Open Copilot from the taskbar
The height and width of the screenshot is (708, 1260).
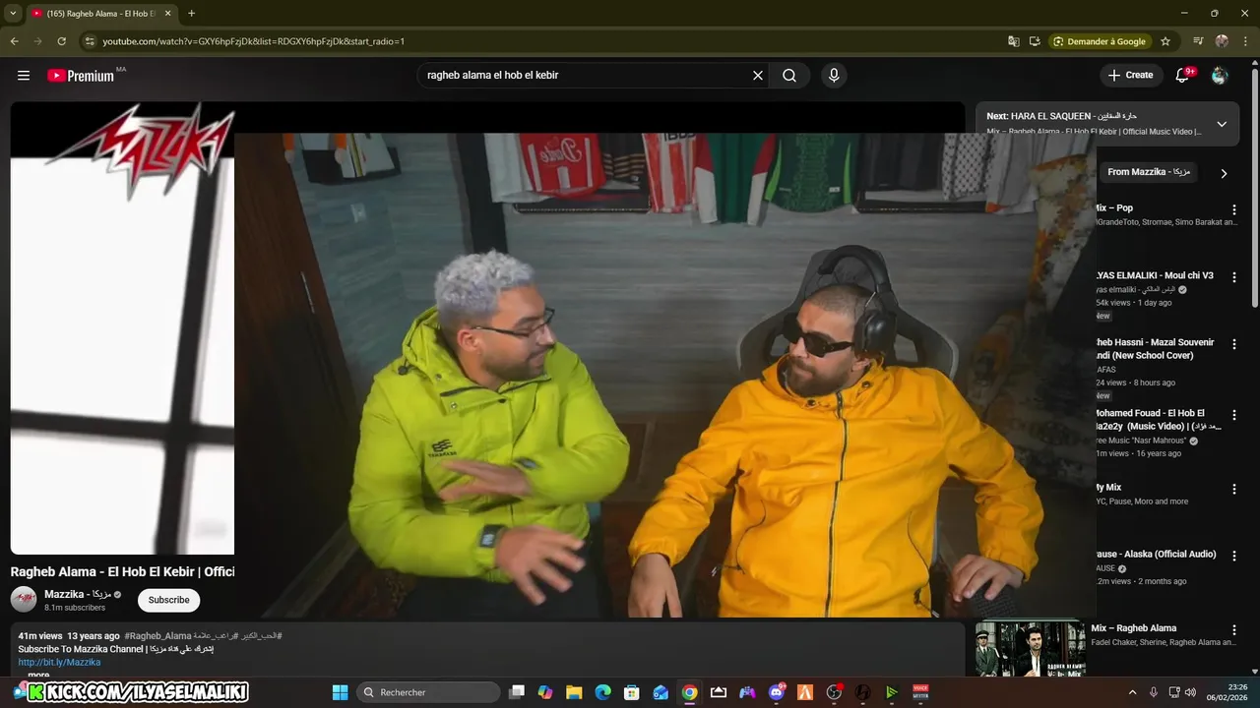[545, 692]
